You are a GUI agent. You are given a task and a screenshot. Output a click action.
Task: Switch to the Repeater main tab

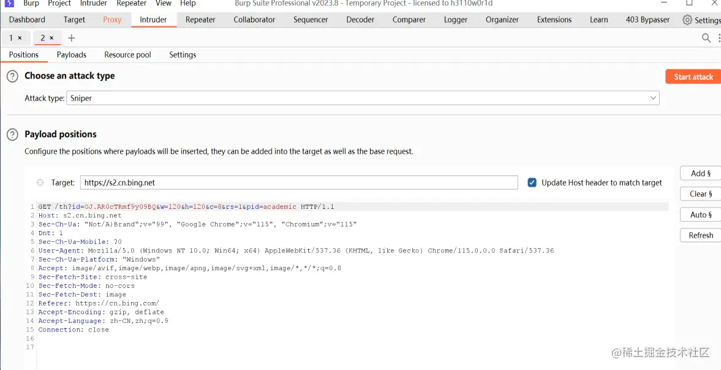pyautogui.click(x=200, y=20)
